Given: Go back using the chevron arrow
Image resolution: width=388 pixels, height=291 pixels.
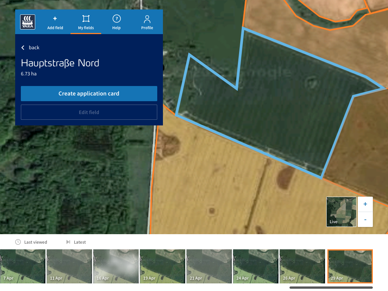Looking at the screenshot, I should (22, 47).
